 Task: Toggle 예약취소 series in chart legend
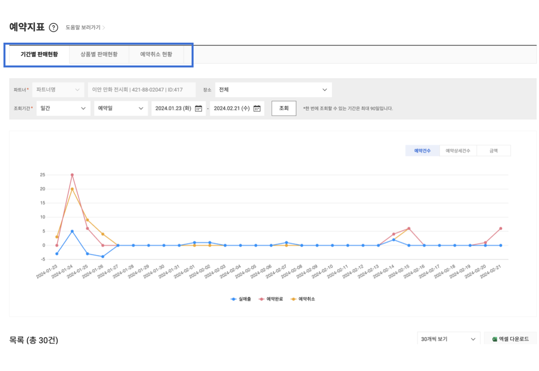(x=303, y=299)
